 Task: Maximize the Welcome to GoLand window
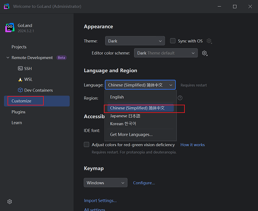tap(235, 7)
